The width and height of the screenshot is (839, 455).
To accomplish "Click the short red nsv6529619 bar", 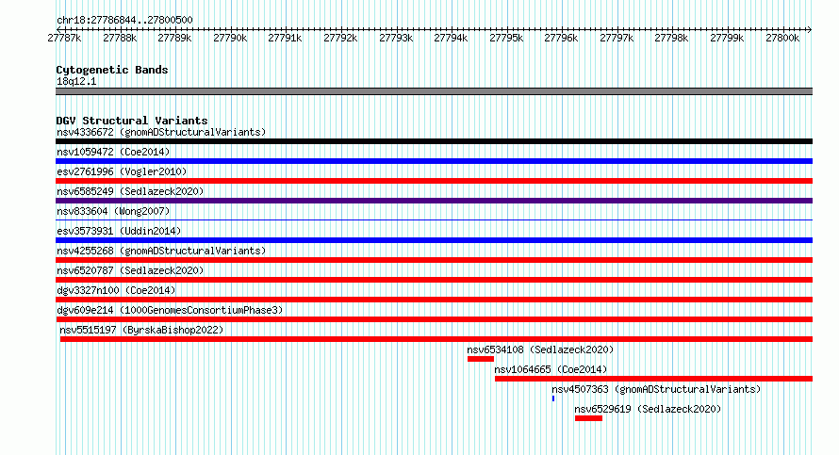I will click(x=588, y=418).
